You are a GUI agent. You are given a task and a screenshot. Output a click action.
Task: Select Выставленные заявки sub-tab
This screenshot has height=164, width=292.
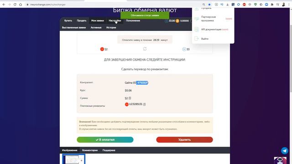tap(74, 27)
